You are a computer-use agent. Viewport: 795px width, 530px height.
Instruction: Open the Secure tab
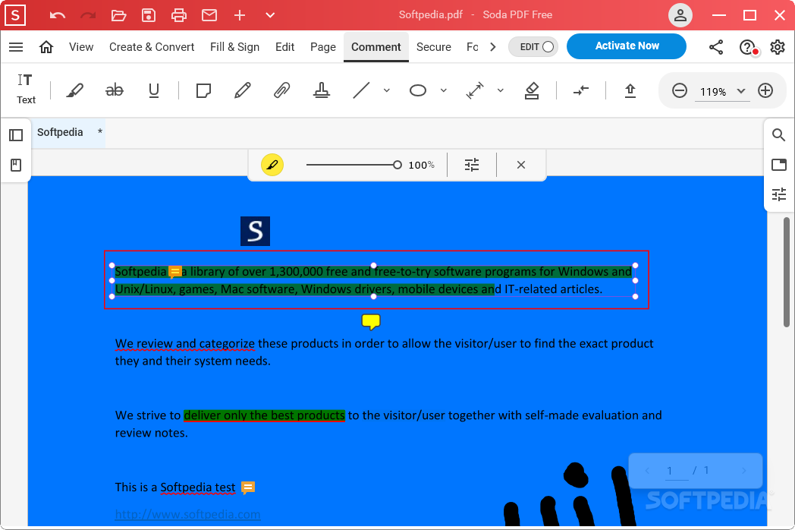(433, 47)
